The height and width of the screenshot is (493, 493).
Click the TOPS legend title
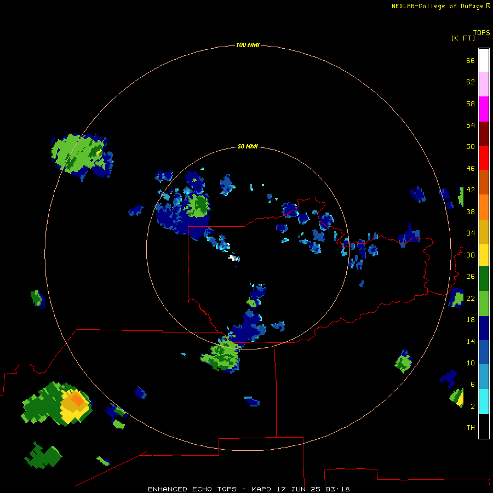tap(481, 33)
